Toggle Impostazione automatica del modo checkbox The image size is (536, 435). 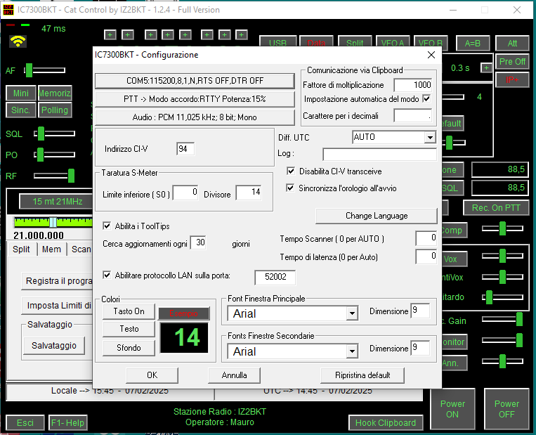pos(426,99)
